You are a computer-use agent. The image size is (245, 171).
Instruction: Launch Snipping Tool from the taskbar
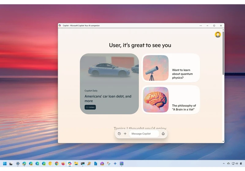(109, 164)
